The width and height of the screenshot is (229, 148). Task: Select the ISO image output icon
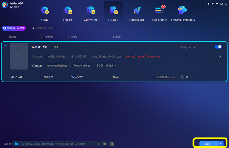112,144
